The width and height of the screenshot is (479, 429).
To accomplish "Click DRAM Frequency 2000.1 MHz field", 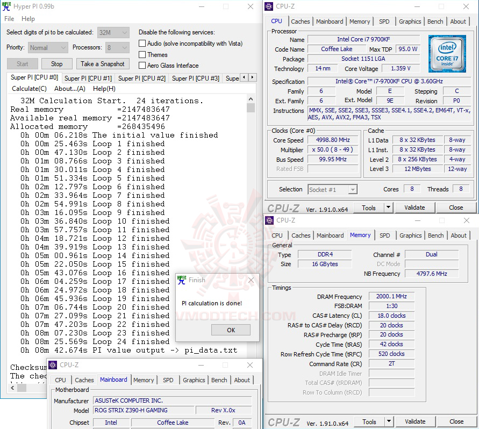I will [x=391, y=296].
